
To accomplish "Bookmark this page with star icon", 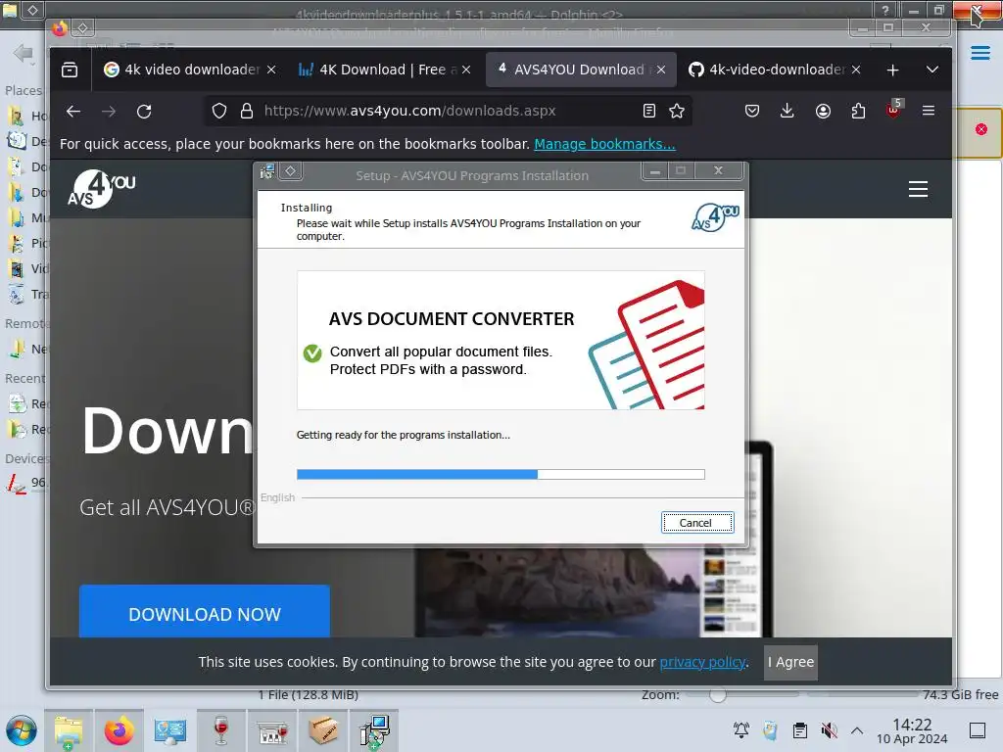I will [677, 111].
